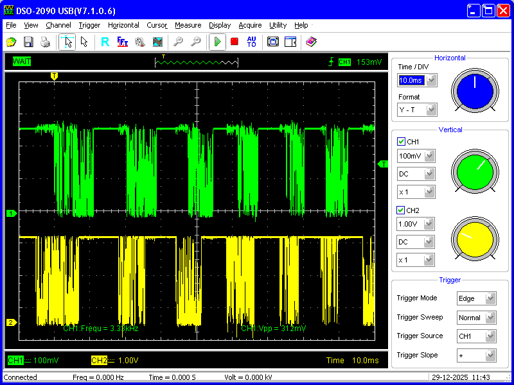Click the open file folder icon
Viewport: 514px width, 385px height.
point(11,42)
